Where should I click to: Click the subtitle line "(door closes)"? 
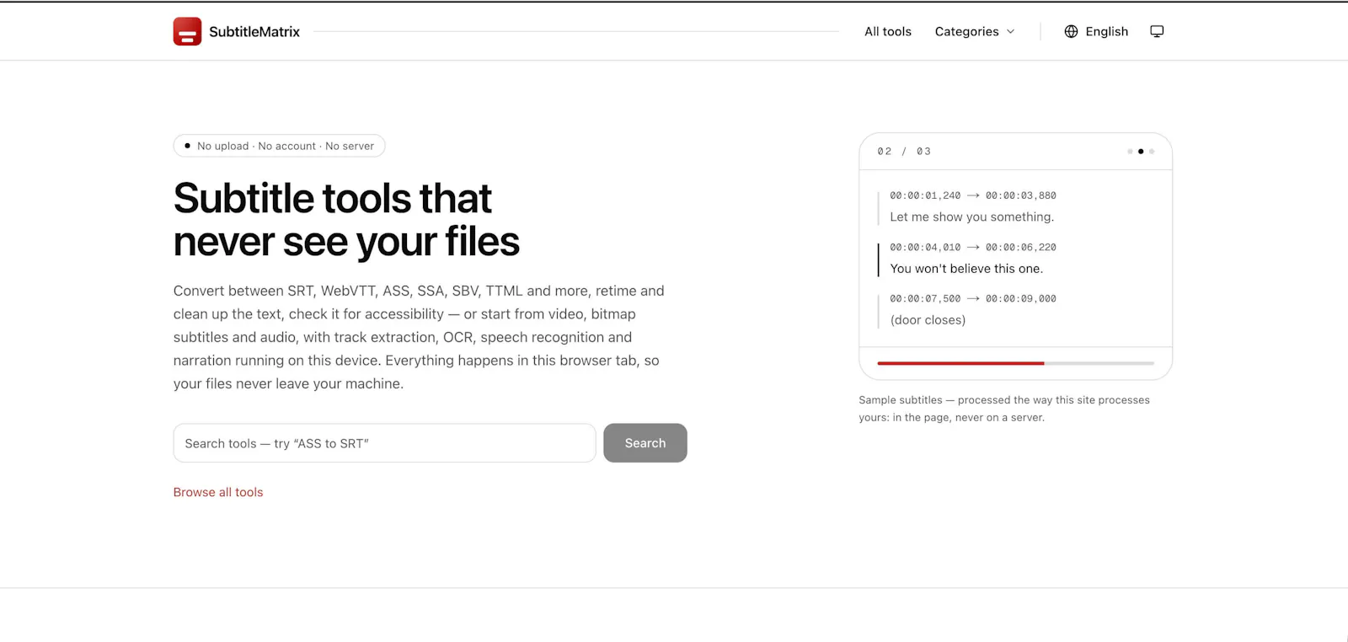[x=928, y=320]
